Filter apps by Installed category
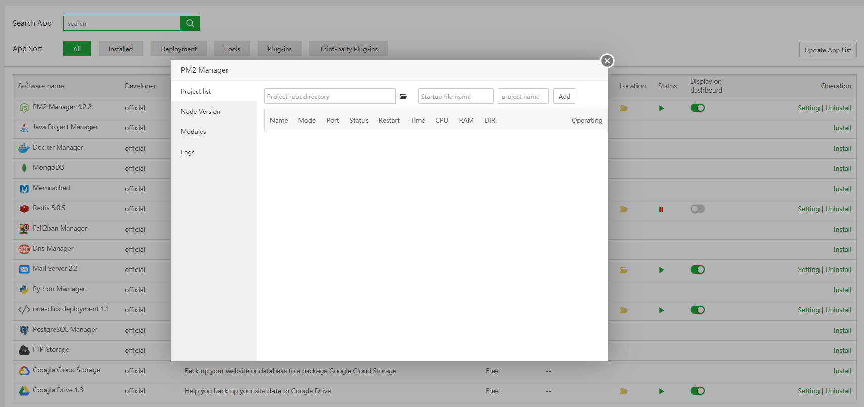Image resolution: width=864 pixels, height=407 pixels. click(x=121, y=49)
